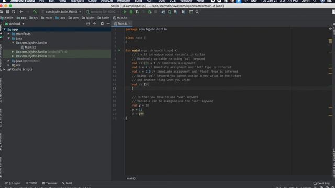Click code line 'val d: Int'
This screenshot has width=335, height=188.
point(140,85)
